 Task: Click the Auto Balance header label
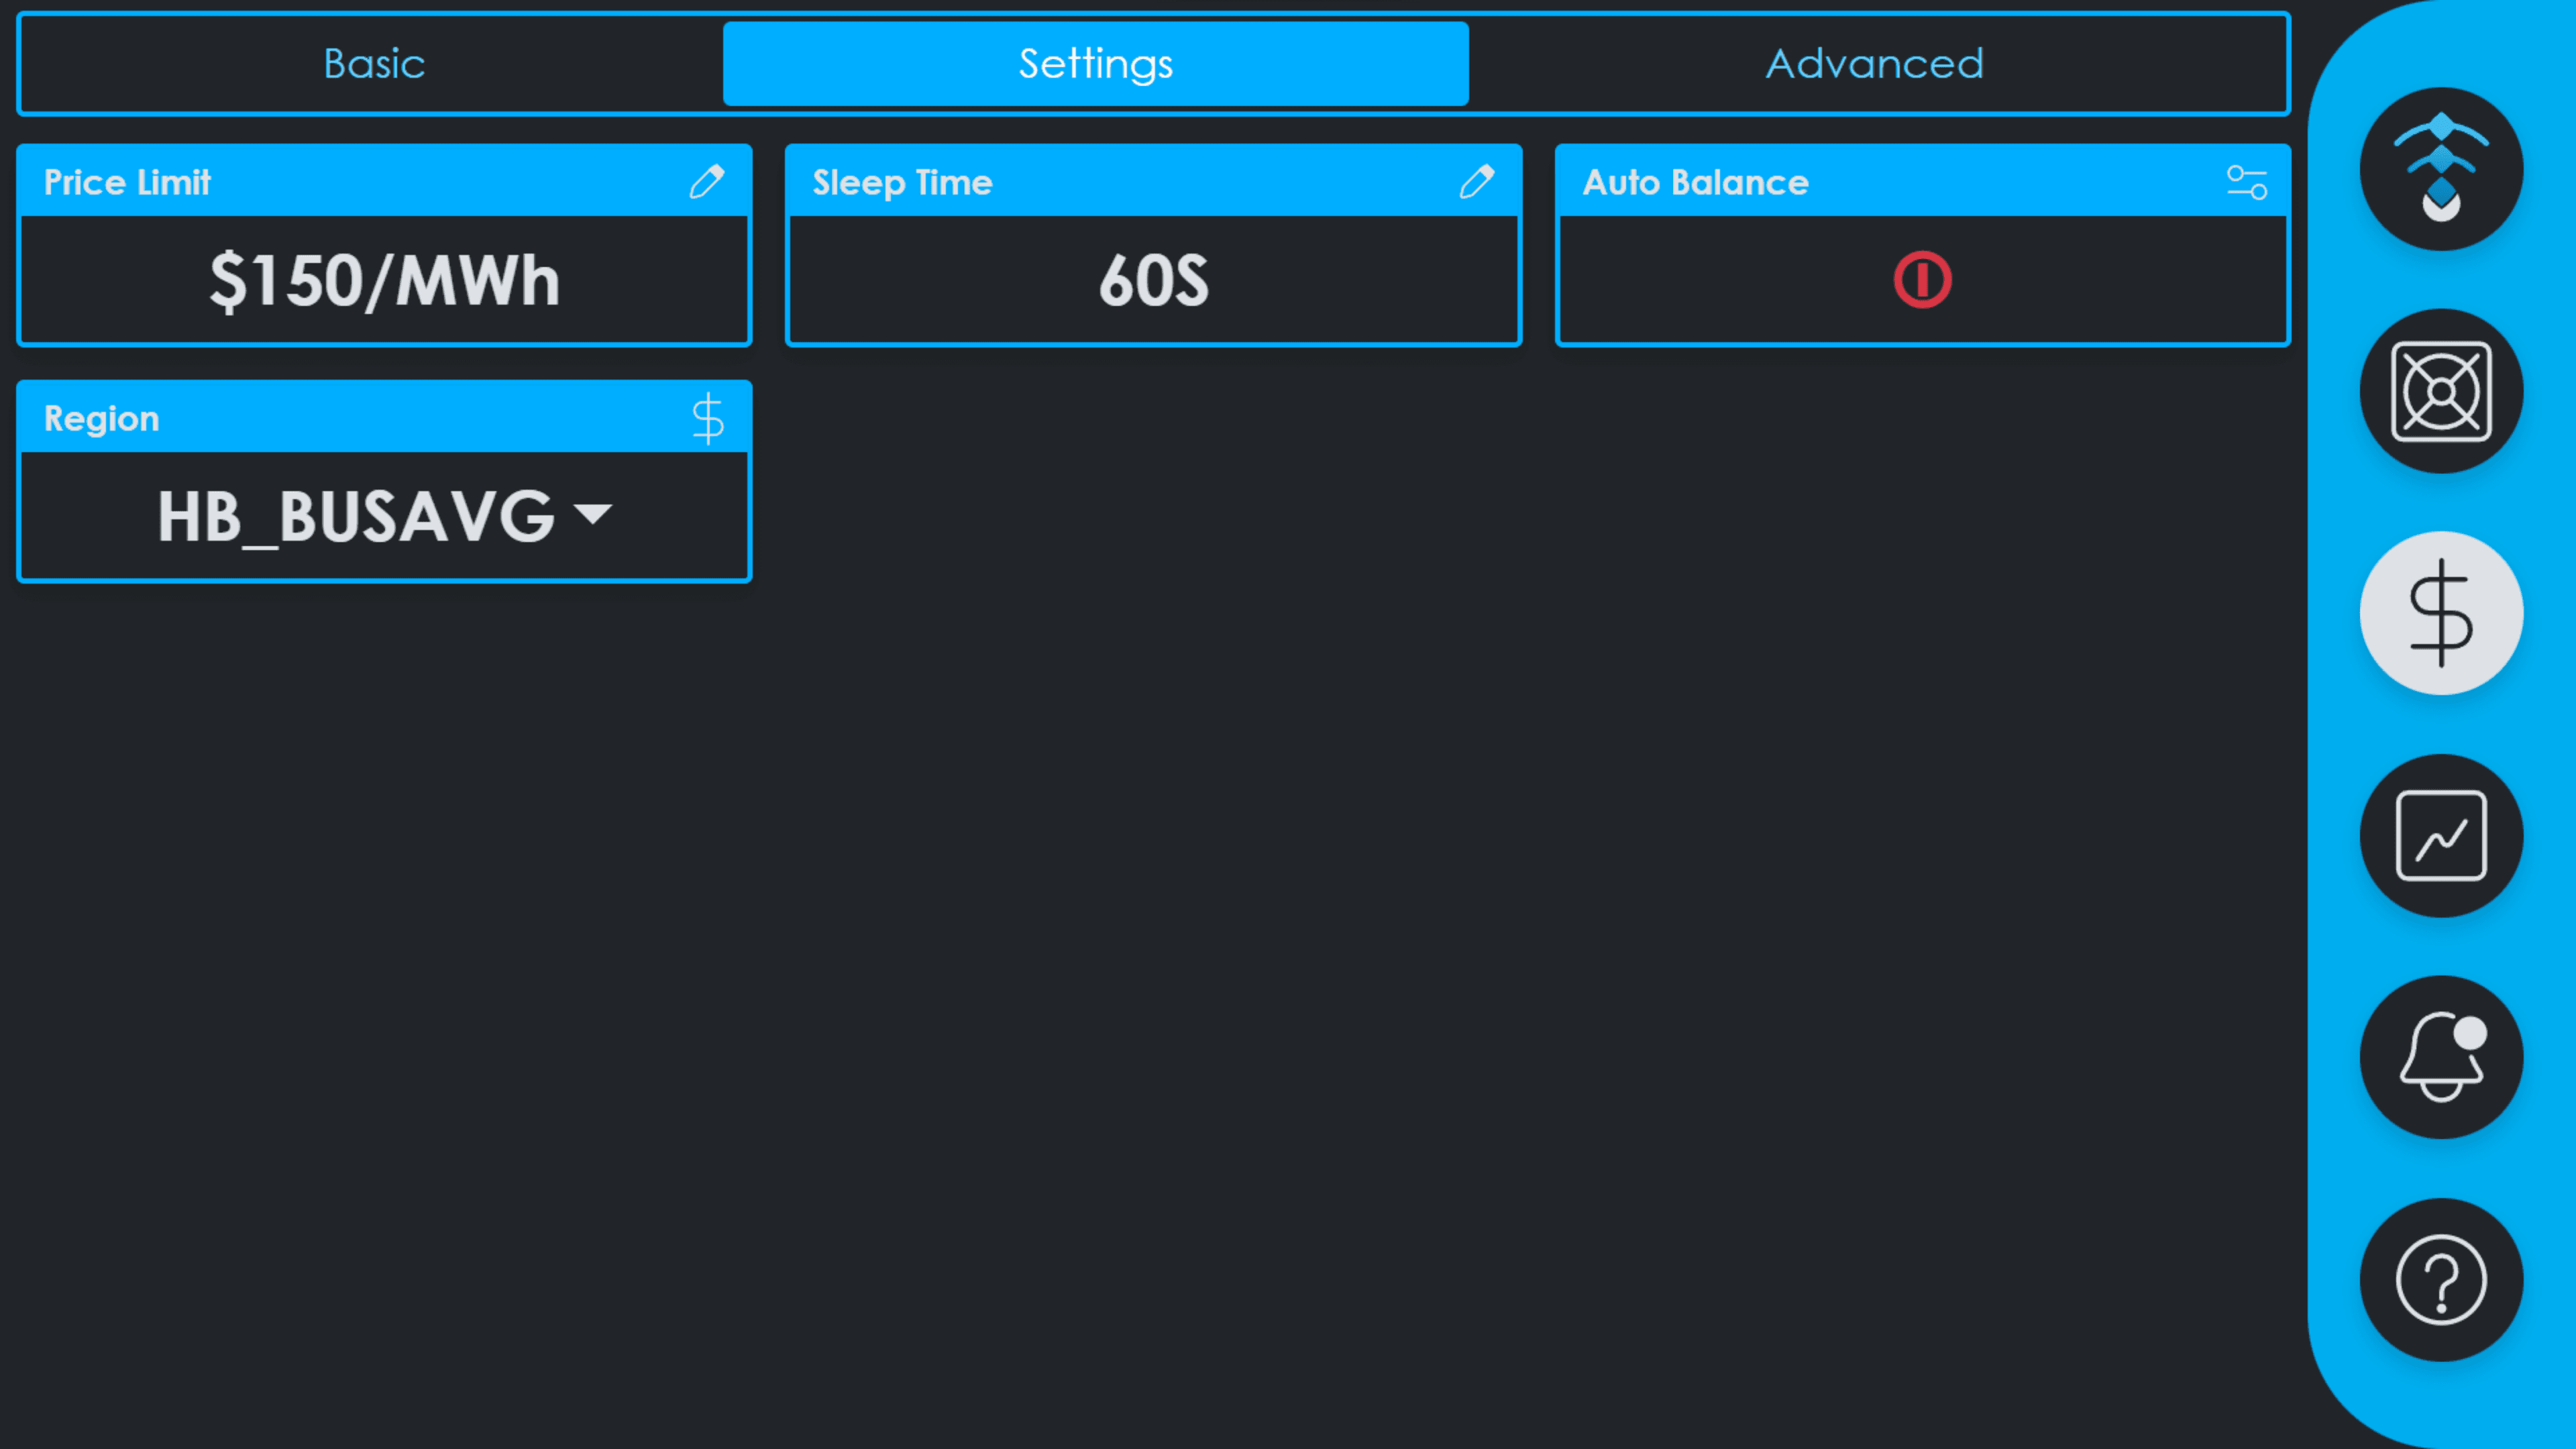1695,182
